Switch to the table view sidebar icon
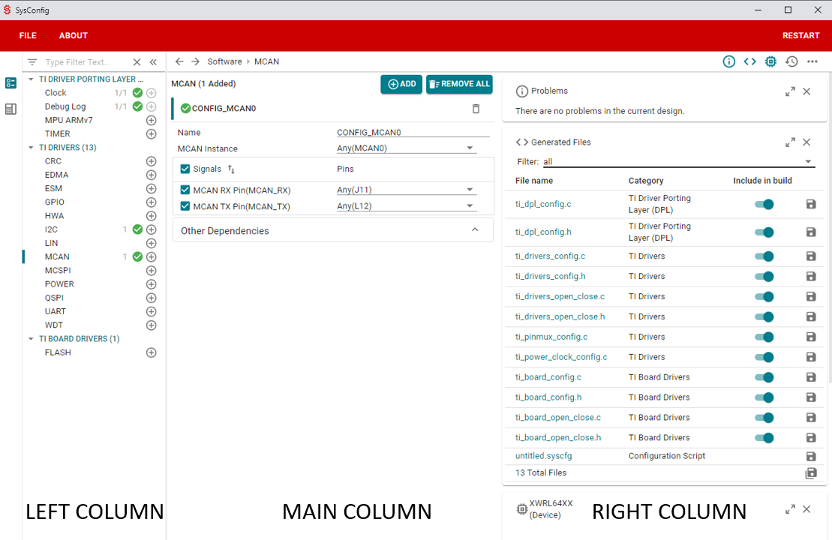 pos(11,109)
